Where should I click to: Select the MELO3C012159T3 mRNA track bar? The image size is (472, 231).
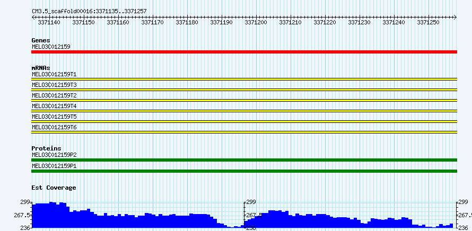click(x=244, y=90)
